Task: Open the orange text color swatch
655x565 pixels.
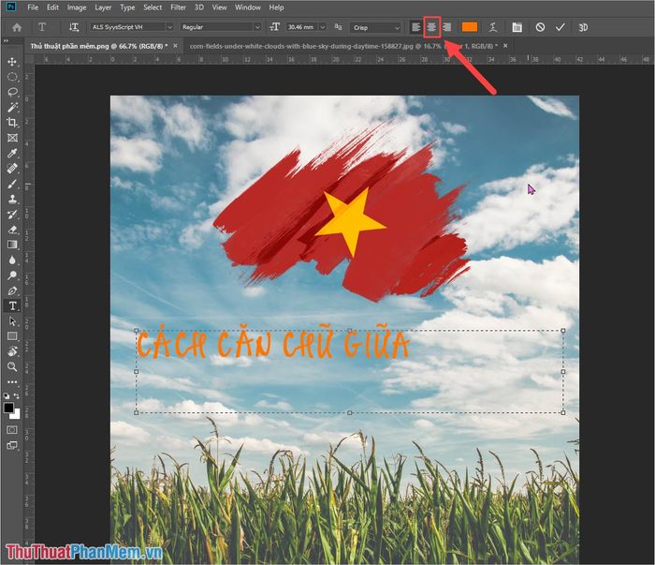Action: click(470, 27)
